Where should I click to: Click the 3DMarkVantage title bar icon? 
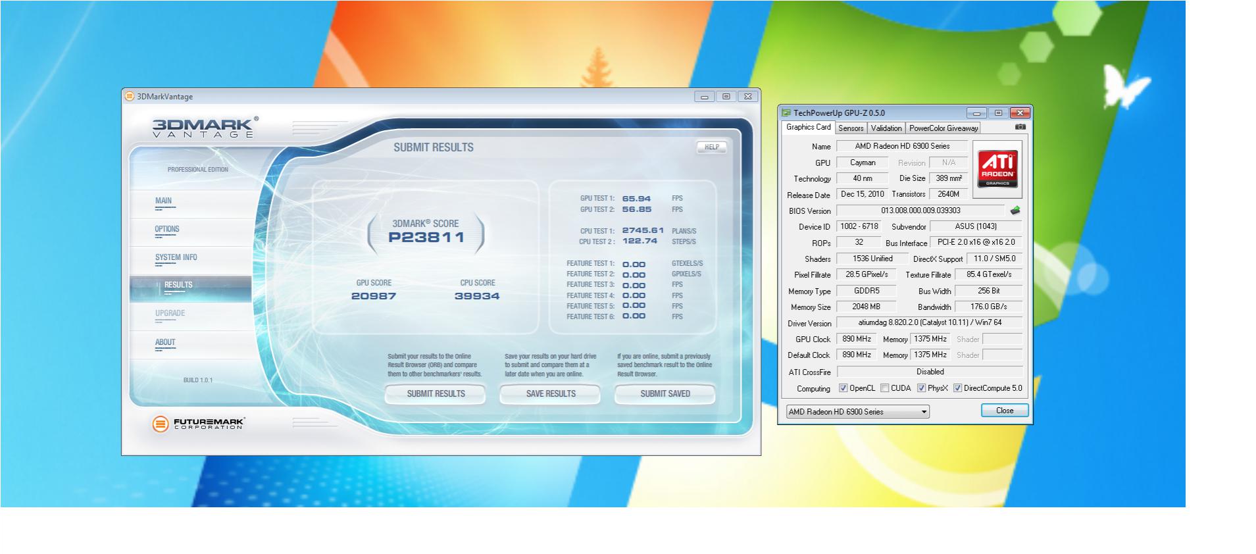pyautogui.click(x=130, y=96)
